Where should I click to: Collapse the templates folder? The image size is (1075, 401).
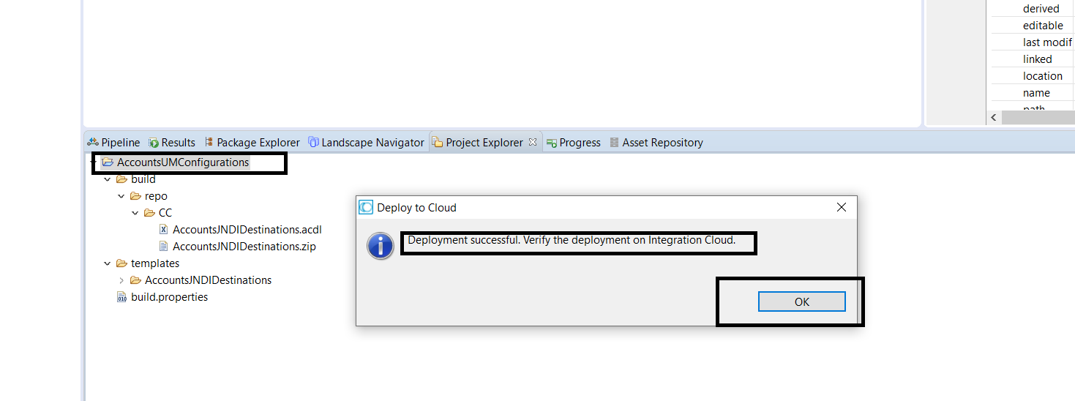coord(108,263)
